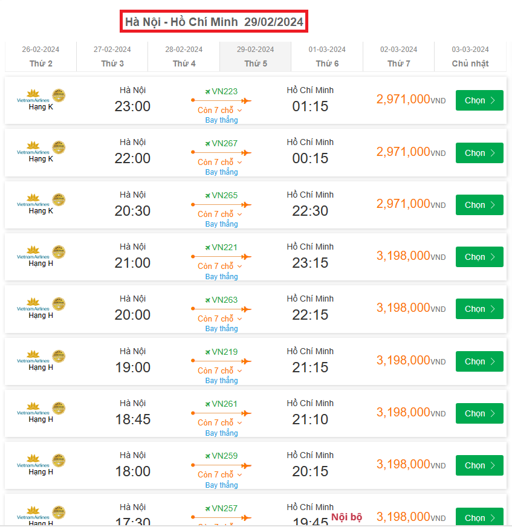Select the 01-03-2024 Thứ 6 date tab
This screenshot has width=512, height=527.
point(327,57)
